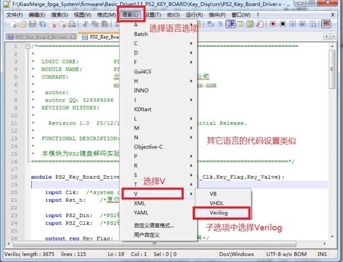Choose Batch from the language menu
Image resolution: width=343 pixels, height=262 pixels.
(159, 34)
